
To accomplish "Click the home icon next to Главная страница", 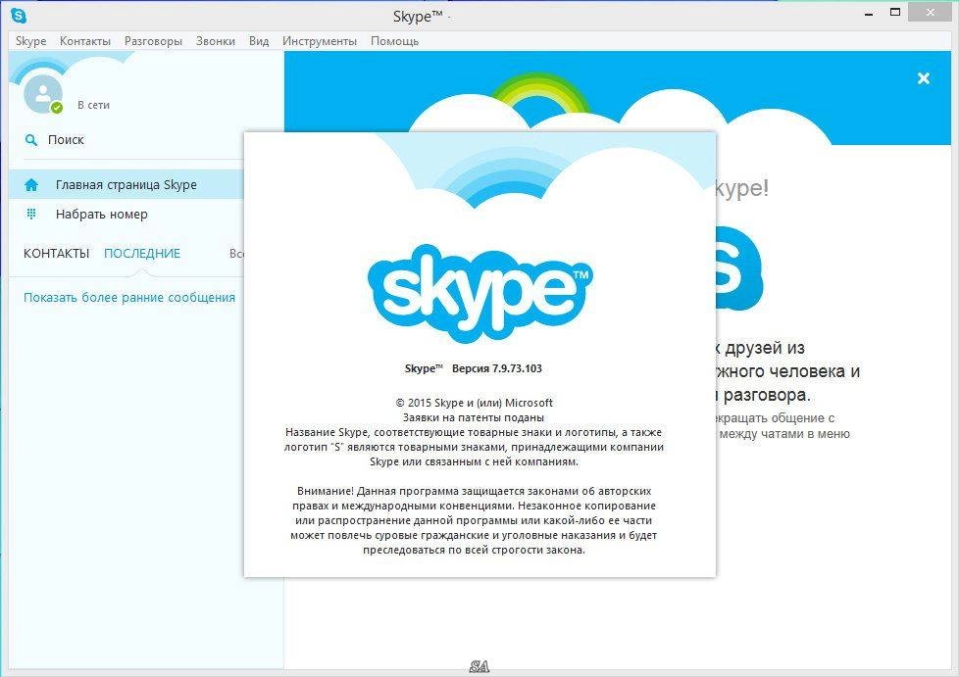I will pyautogui.click(x=31, y=184).
